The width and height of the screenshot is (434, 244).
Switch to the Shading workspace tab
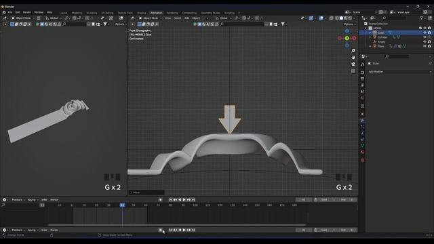click(x=142, y=13)
